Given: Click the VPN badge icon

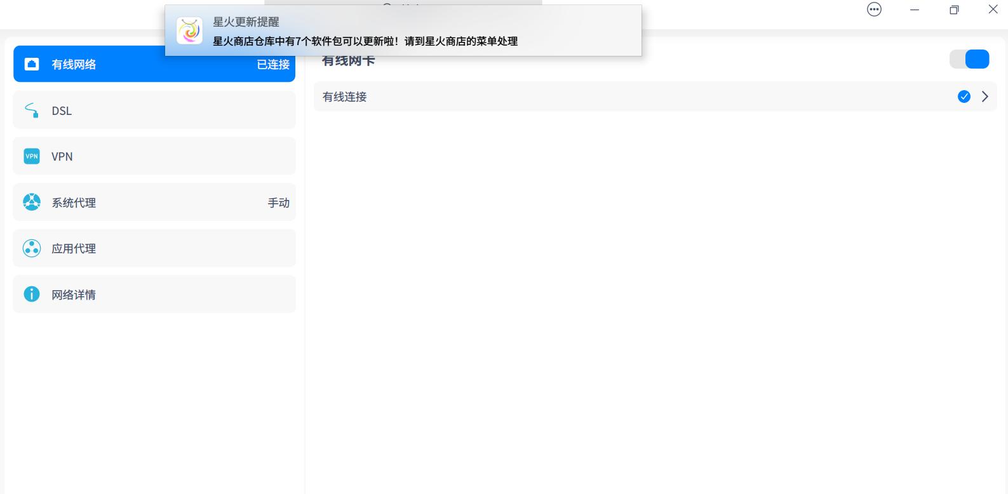Looking at the screenshot, I should click(x=32, y=156).
